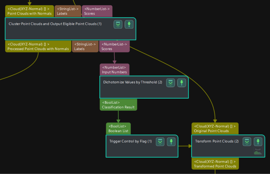The width and height of the screenshot is (270, 174).
Task: Click the Point Clouds with Normals input port
Action: pyautogui.click(x=30, y=11)
